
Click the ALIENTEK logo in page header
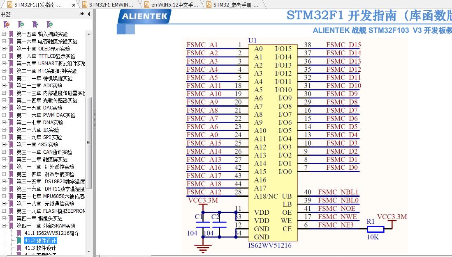point(144,16)
